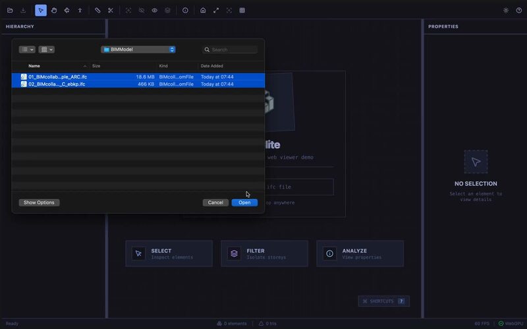Click 'Today at 07:44' for the ARC file
Image resolution: width=527 pixels, height=329 pixels.
tap(217, 76)
